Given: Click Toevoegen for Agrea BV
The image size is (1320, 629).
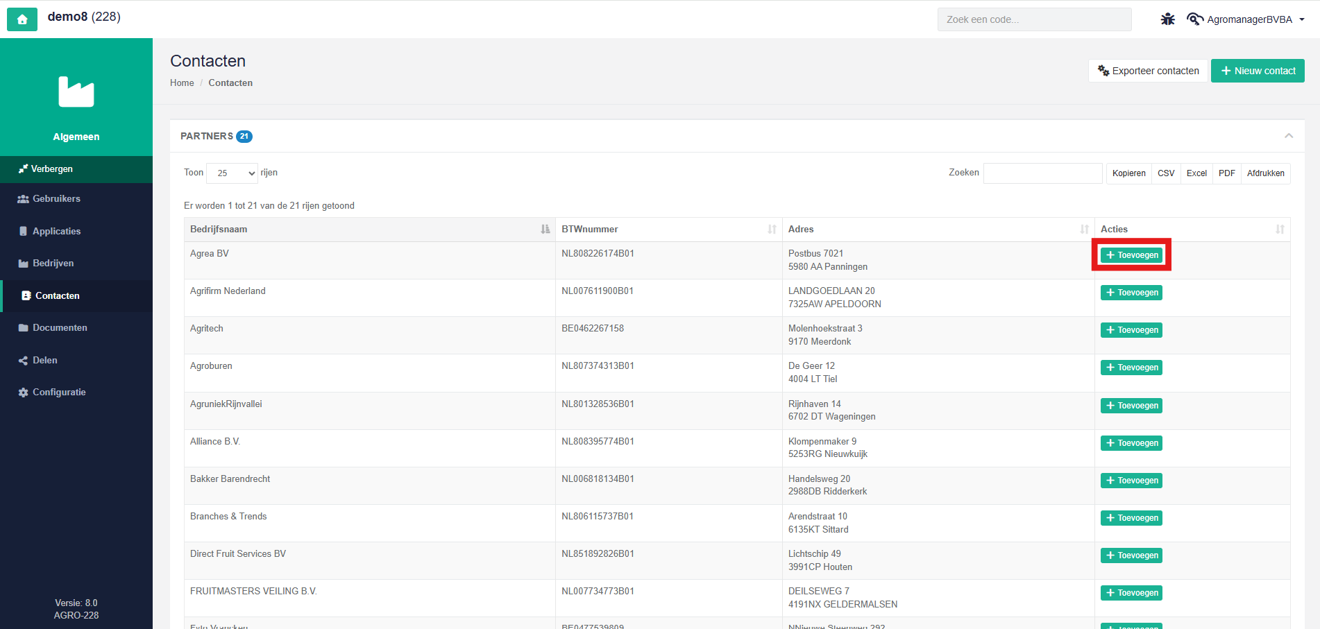Looking at the screenshot, I should 1131,255.
